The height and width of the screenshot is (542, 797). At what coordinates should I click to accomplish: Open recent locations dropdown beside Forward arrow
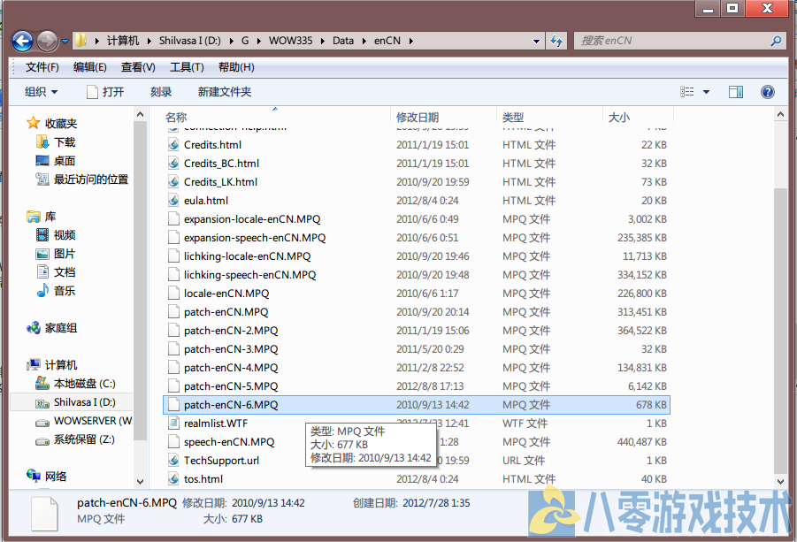(x=65, y=41)
